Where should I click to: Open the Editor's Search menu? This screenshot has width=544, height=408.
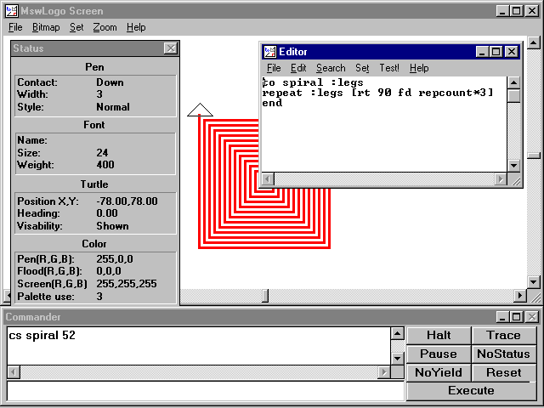331,68
